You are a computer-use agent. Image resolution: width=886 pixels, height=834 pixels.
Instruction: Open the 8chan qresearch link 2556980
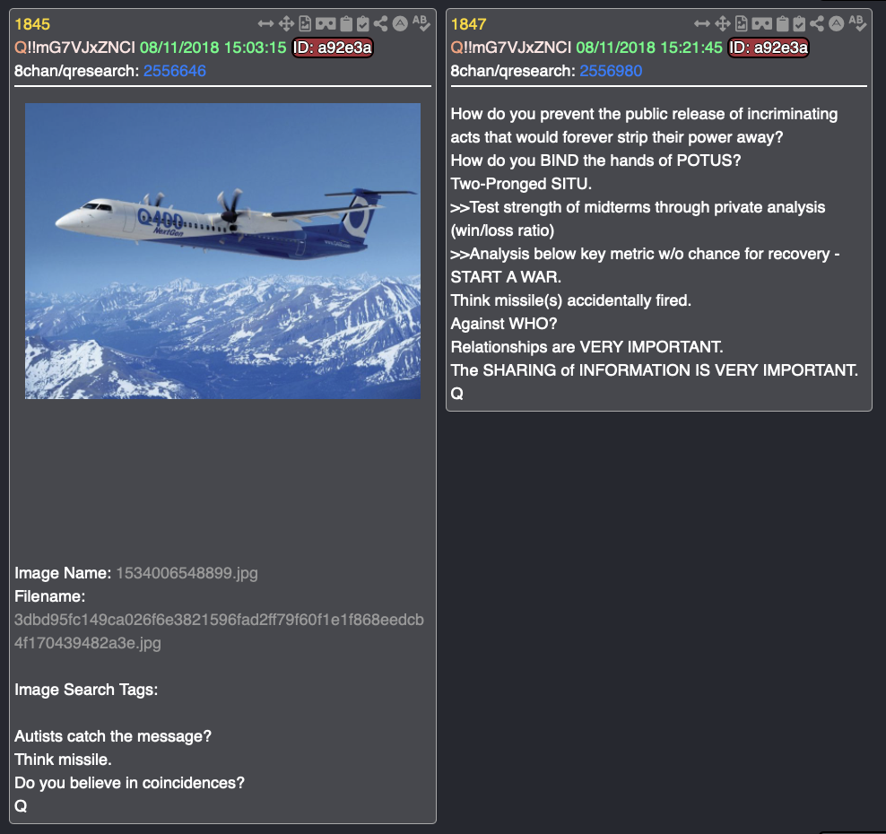pyautogui.click(x=611, y=71)
